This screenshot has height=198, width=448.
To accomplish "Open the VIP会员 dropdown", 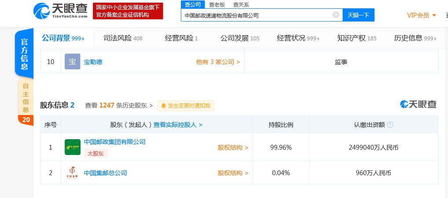I will [x=422, y=15].
